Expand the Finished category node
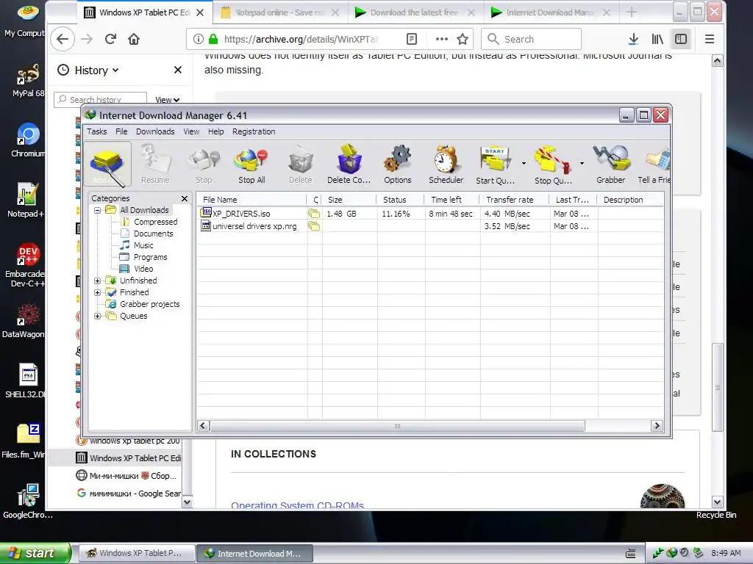The image size is (753, 564). tap(98, 292)
